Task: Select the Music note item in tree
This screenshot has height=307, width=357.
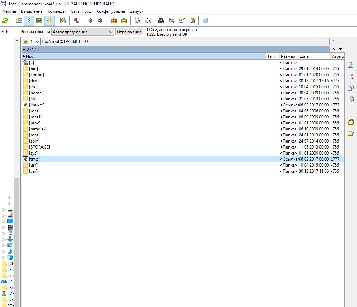Action: point(10,251)
